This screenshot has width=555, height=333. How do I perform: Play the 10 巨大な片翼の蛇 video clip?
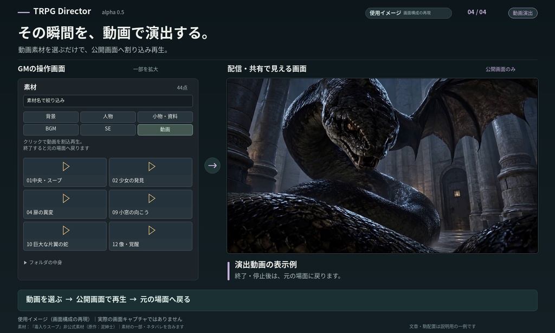point(65,236)
